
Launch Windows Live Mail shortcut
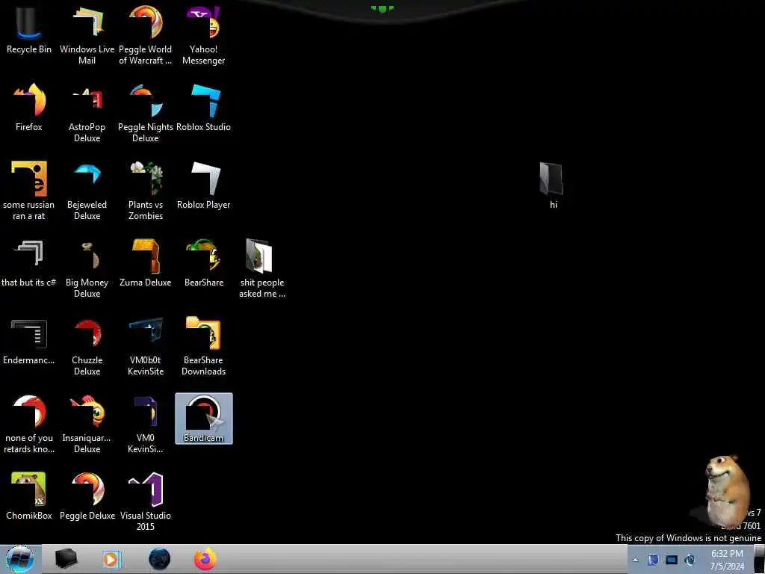click(x=87, y=35)
